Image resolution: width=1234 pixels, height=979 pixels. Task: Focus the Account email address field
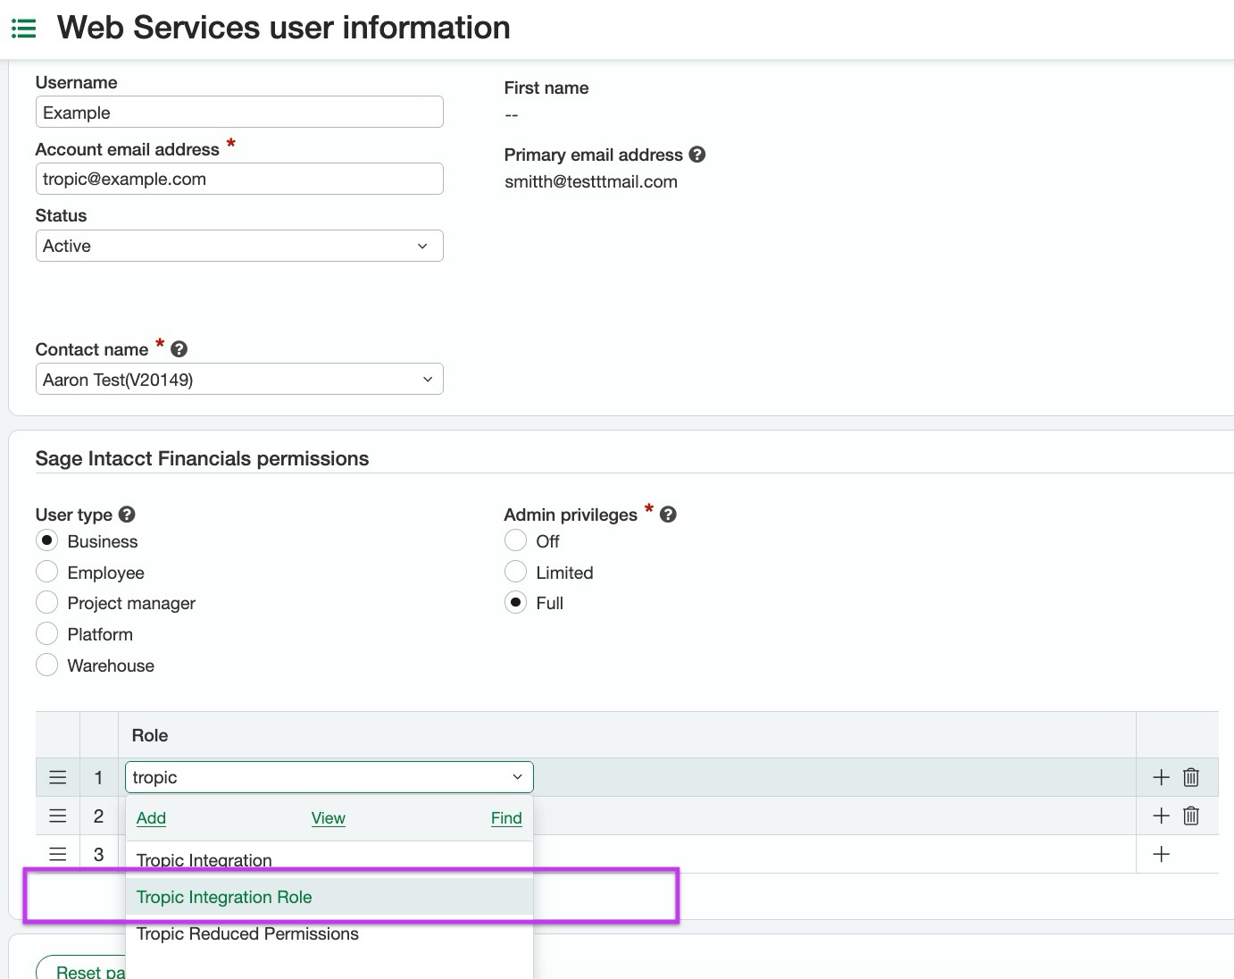coord(239,179)
